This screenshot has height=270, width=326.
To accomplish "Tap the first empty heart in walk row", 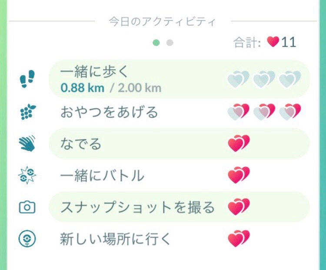I will 238,79.
